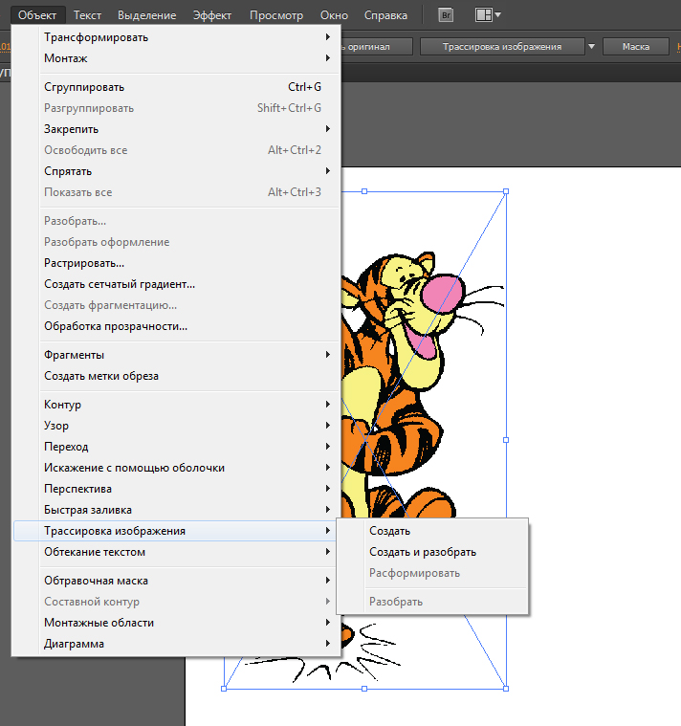
Task: Open the arrange documents layout icon
Action: point(483,14)
